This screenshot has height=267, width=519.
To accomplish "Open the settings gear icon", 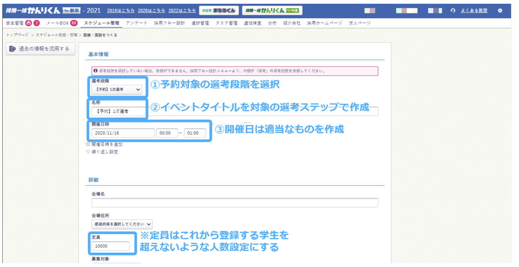I will coord(500,11).
